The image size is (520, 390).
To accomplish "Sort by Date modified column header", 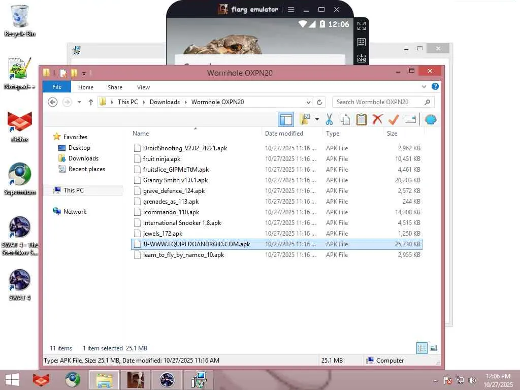I will pos(284,134).
